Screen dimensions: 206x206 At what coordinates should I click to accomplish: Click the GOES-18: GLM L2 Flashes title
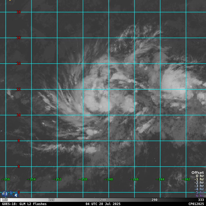pyautogui.click(x=24, y=204)
